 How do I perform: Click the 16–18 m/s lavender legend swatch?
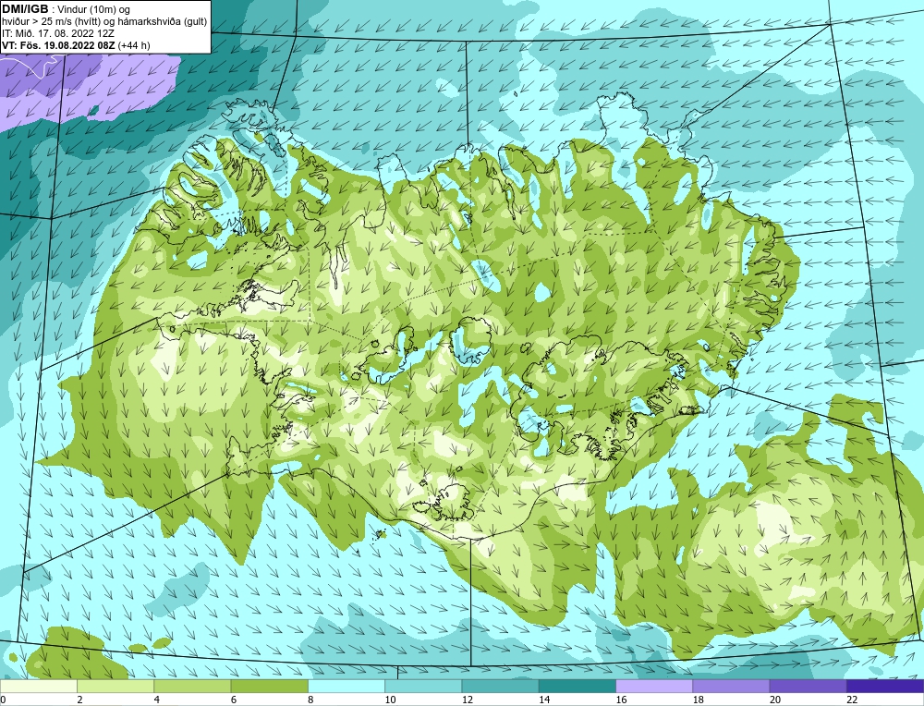[654, 686]
